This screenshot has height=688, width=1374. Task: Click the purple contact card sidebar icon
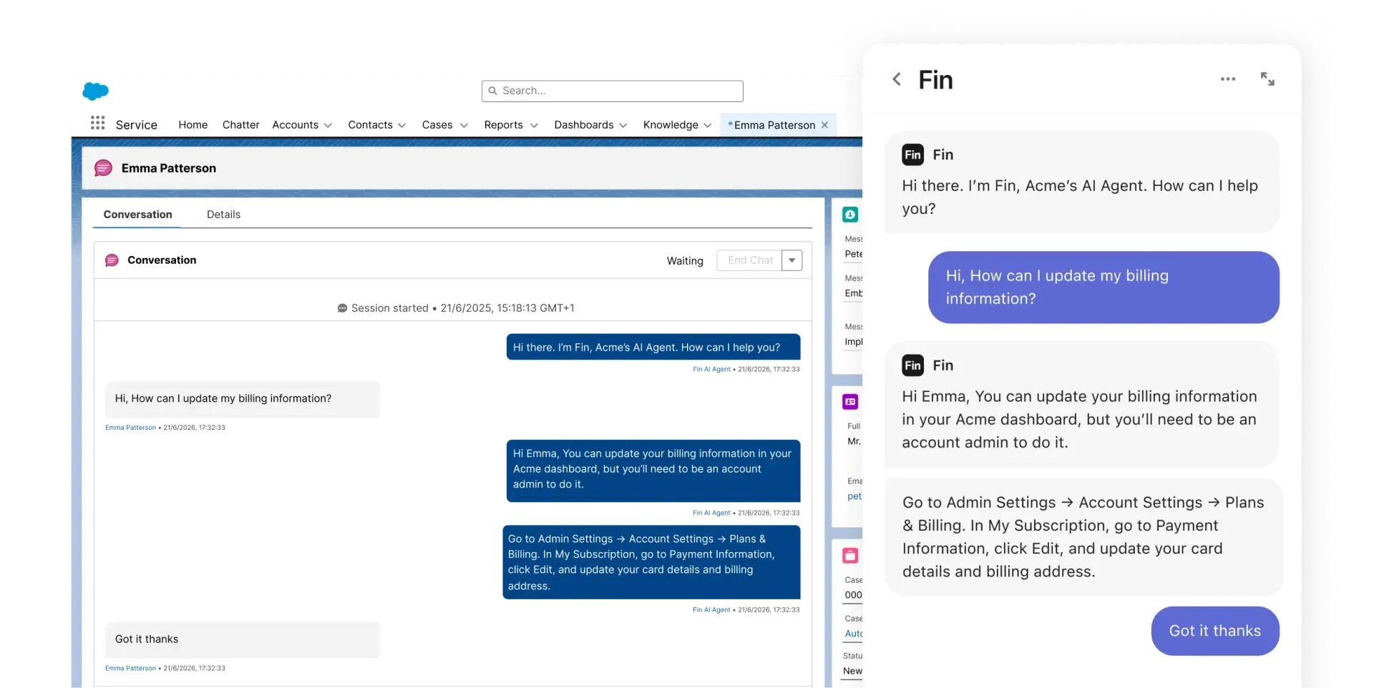coord(850,402)
